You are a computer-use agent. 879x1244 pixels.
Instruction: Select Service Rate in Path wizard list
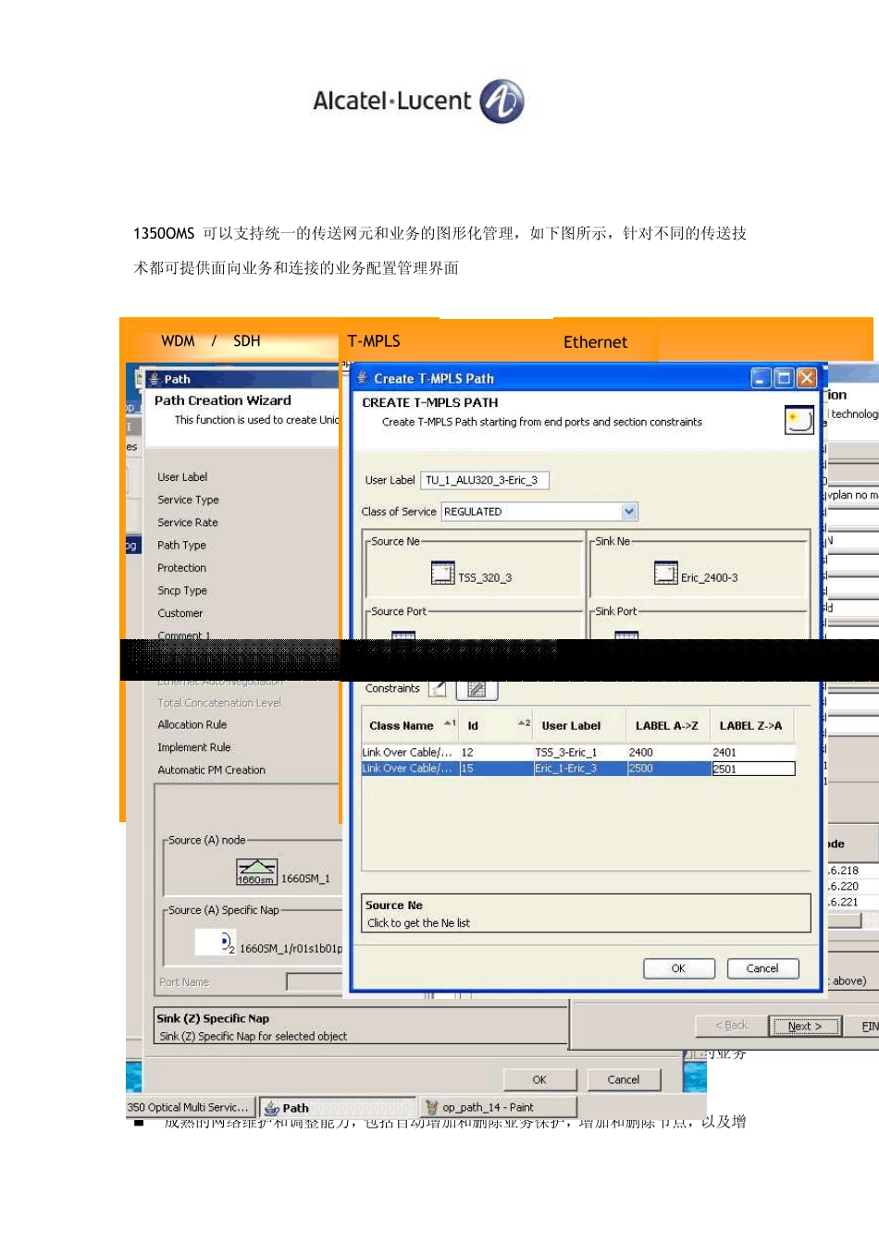point(188,523)
